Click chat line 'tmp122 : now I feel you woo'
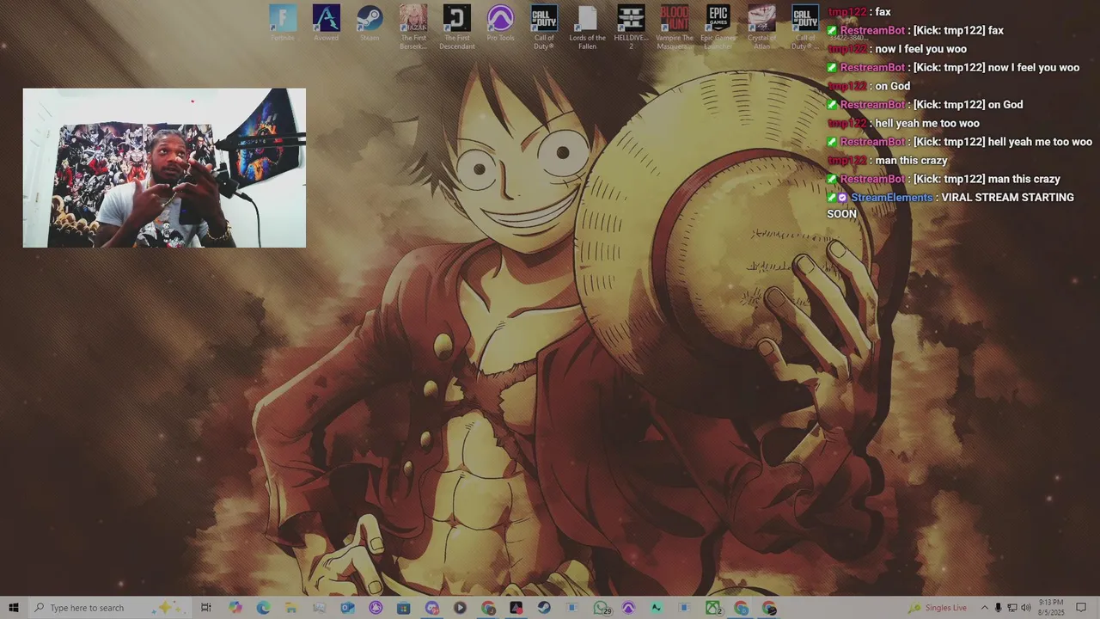1100x619 pixels. 896,49
